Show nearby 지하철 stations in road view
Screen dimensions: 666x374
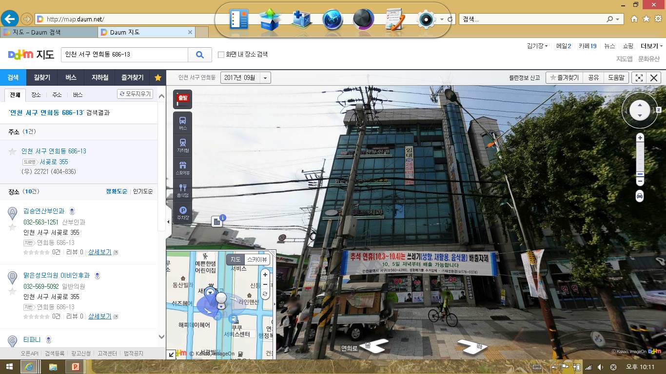[183, 146]
